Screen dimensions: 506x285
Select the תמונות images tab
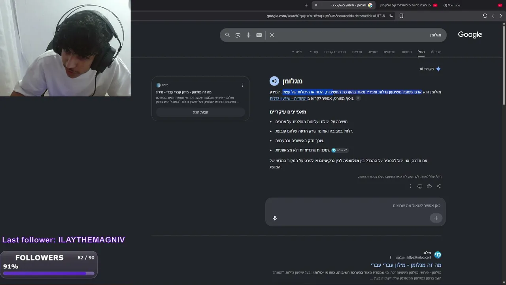pos(407,52)
